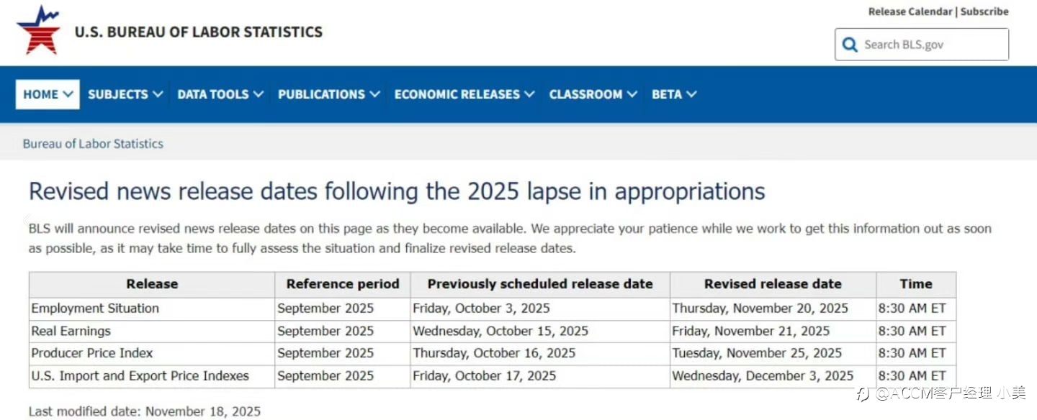Click the page heading about revised release dates
The image size is (1037, 420).
coord(396,191)
